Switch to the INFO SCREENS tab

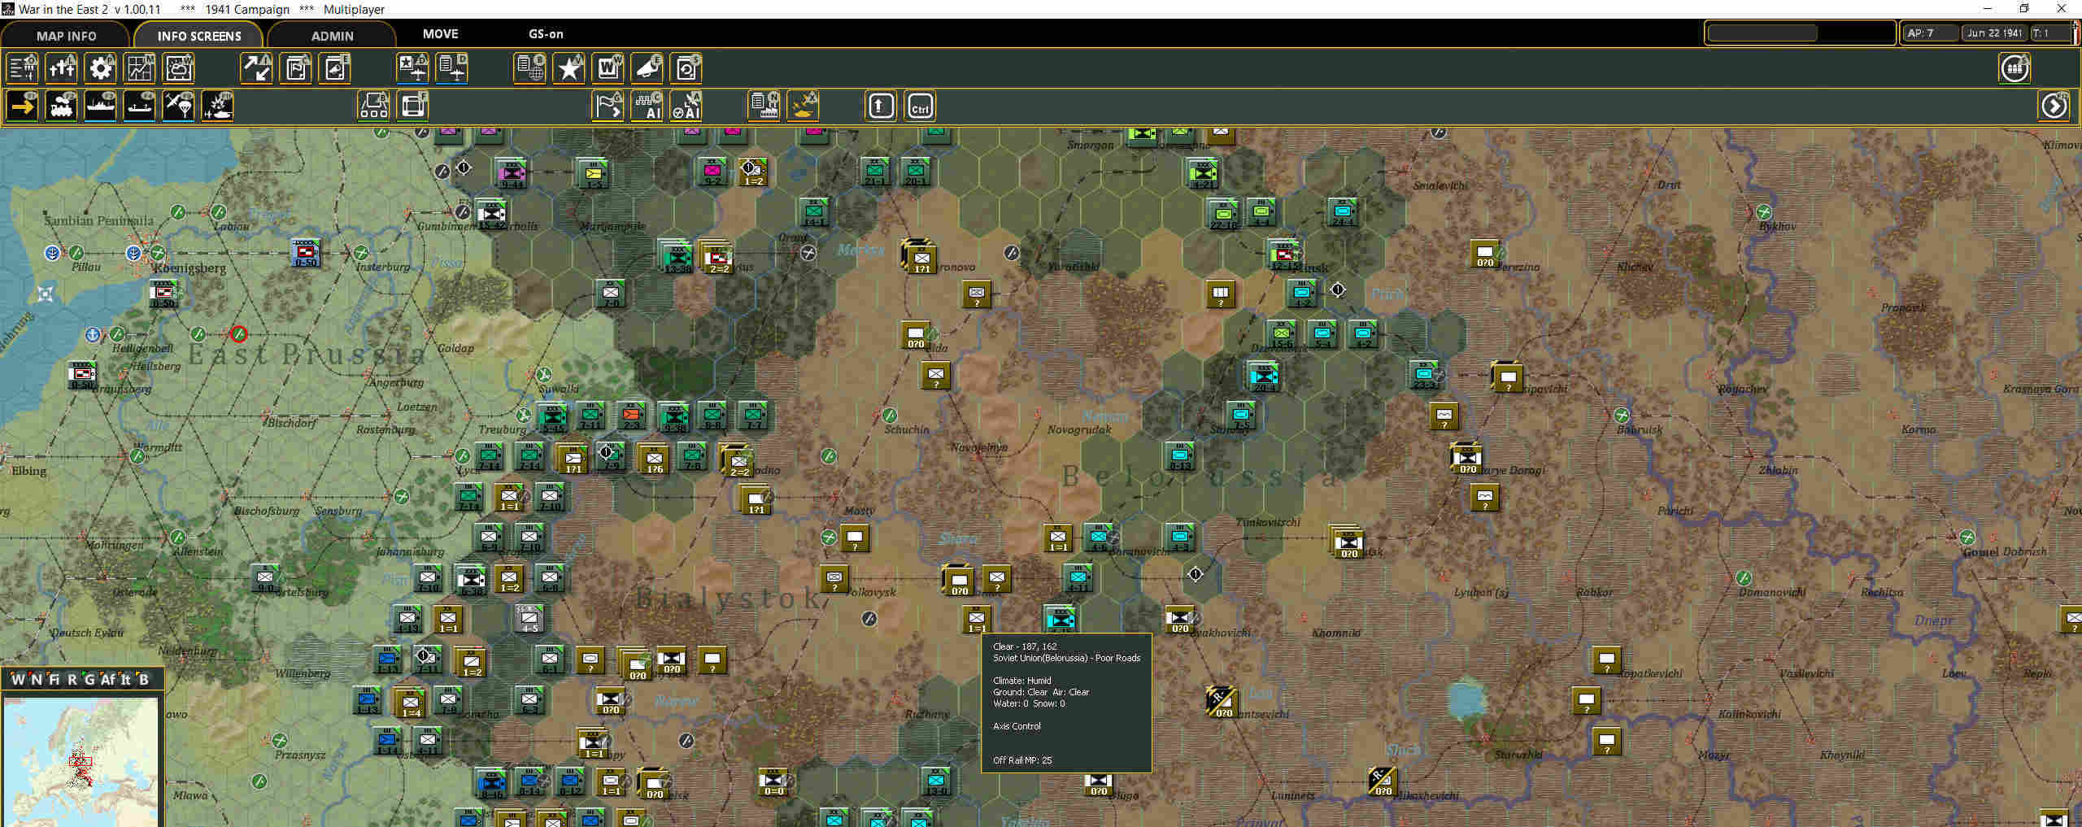[199, 36]
